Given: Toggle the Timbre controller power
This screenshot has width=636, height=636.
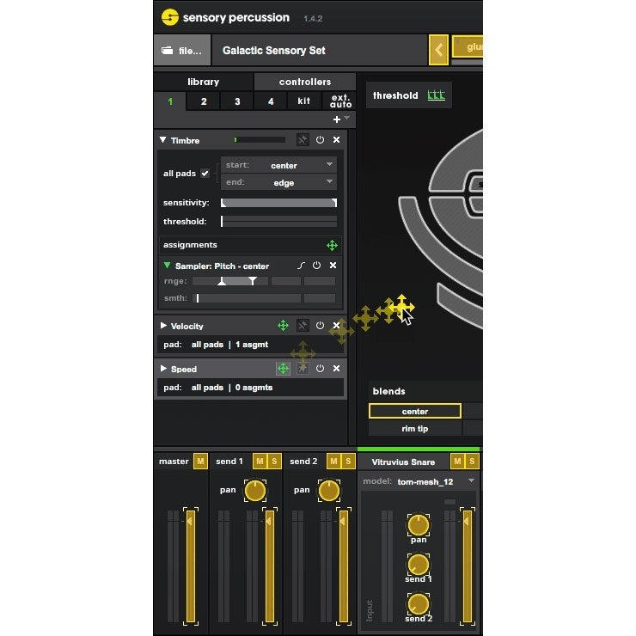Looking at the screenshot, I should tap(320, 140).
